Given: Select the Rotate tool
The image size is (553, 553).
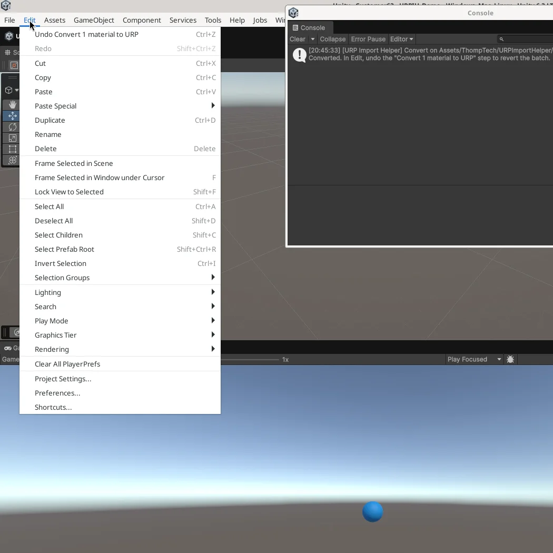Looking at the screenshot, I should 12,127.
